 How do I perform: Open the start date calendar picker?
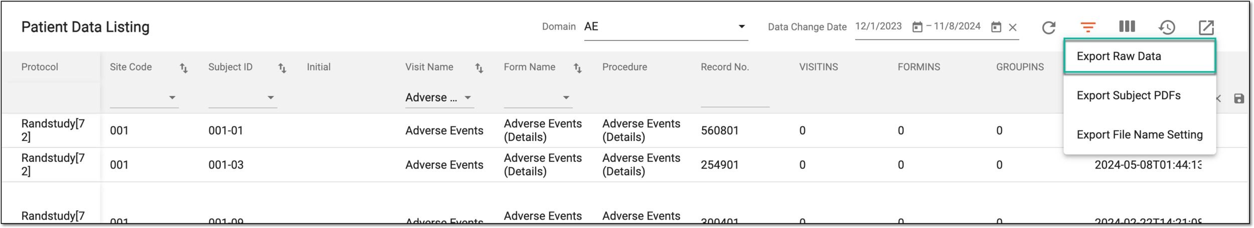[x=917, y=27]
